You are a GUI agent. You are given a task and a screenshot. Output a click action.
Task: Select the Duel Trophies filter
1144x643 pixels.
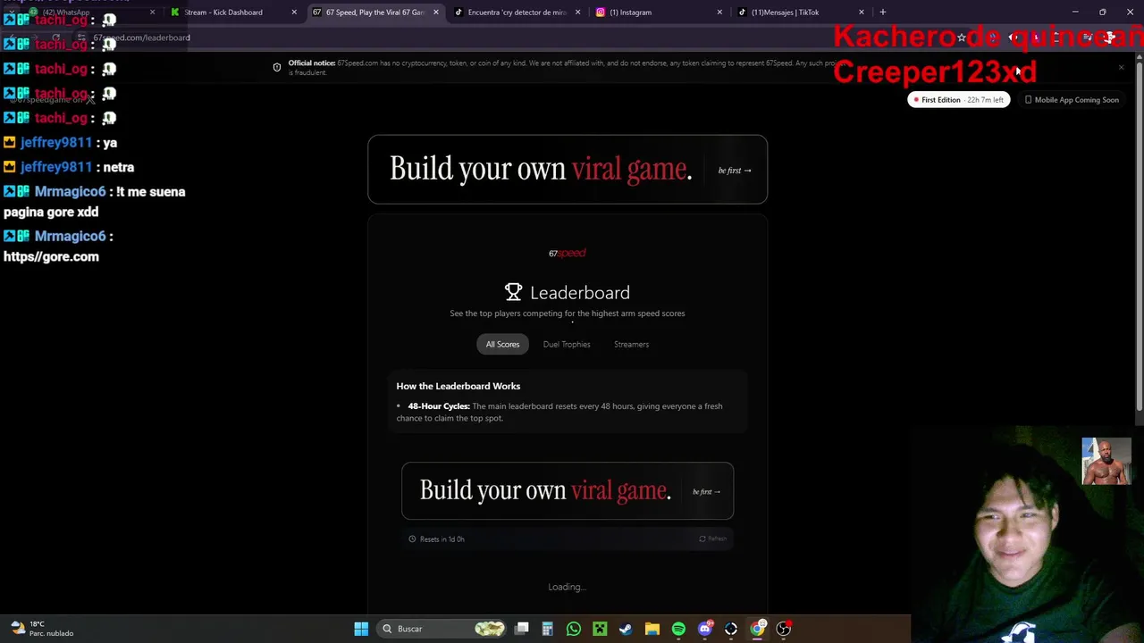567,344
